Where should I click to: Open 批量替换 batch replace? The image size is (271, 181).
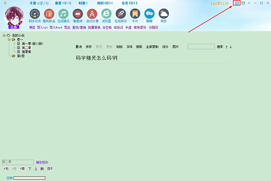(x=94, y=28)
